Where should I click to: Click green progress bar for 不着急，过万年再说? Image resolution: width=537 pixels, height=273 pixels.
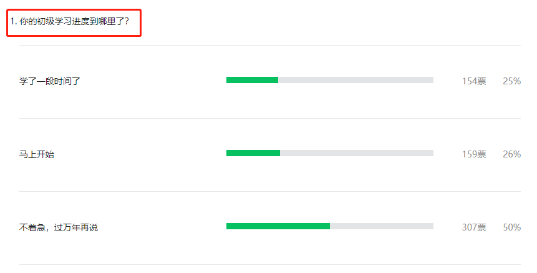coord(278,226)
